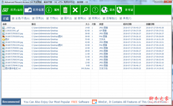The width and height of the screenshot is (173, 106).
Task: Toggle Select All/None (全选/不选) checkbox
Action: (13, 18)
